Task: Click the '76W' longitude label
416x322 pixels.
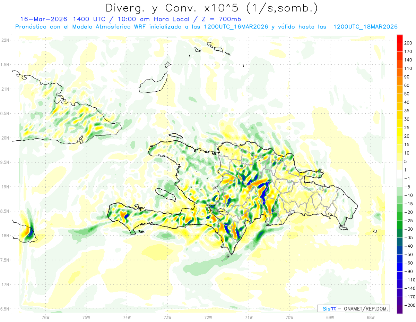Action: pyautogui.click(x=45, y=317)
